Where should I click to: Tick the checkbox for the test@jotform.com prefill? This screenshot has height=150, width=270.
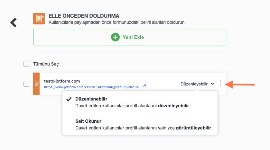point(26,84)
